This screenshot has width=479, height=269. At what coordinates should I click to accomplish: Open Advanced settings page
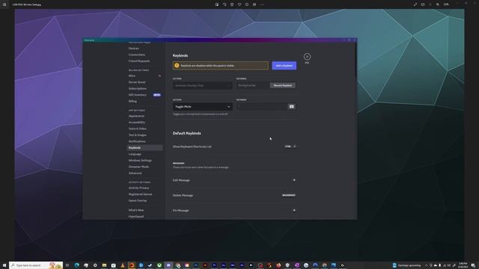tap(135, 173)
